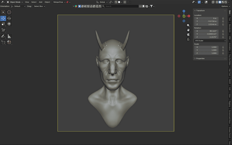The image size is (232, 145).
Task: Click the negative X axis gizmo circle
Action: pos(179,16)
